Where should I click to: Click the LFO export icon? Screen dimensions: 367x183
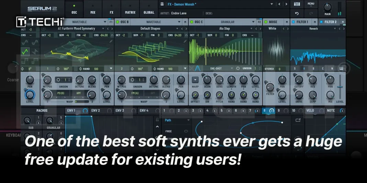tap(298, 120)
